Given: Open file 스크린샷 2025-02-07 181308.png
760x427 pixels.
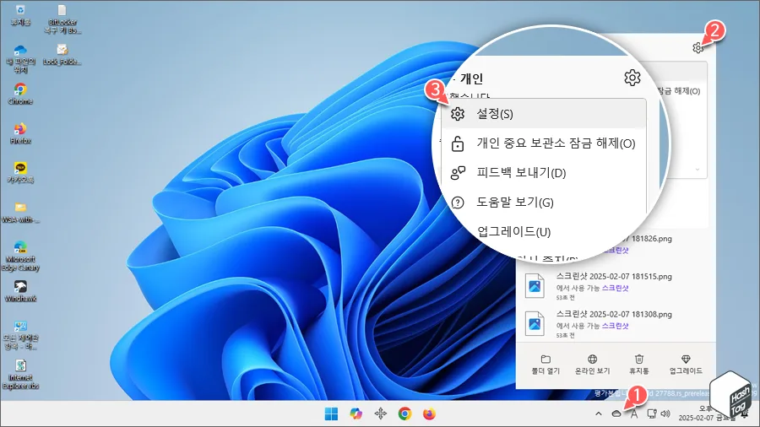Looking at the screenshot, I should coord(614,314).
